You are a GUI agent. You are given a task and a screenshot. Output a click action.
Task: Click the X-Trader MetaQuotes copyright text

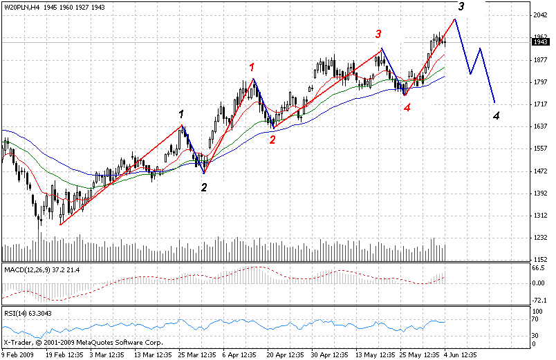pos(83,343)
